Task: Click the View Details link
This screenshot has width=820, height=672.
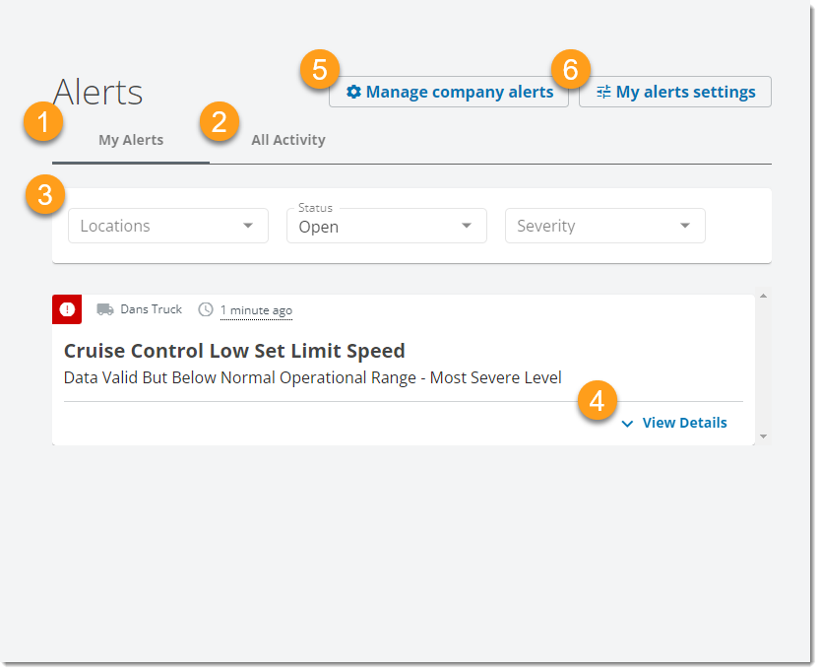Action: (x=684, y=423)
